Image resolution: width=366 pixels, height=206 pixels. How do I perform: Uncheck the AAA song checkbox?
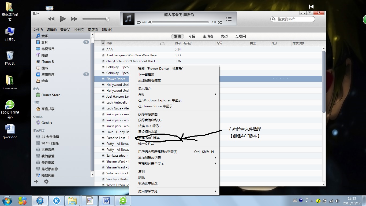pyautogui.click(x=103, y=49)
